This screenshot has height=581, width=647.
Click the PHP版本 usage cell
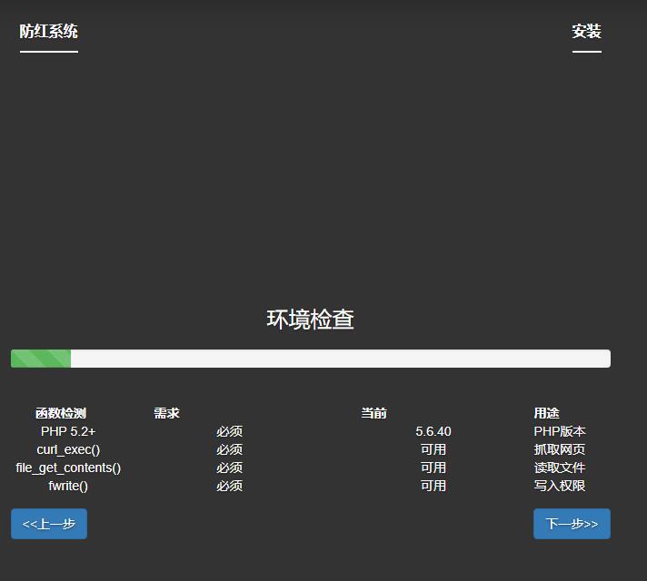tap(560, 431)
